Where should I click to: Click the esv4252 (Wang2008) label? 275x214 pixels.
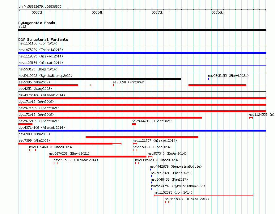pyautogui.click(x=35, y=89)
